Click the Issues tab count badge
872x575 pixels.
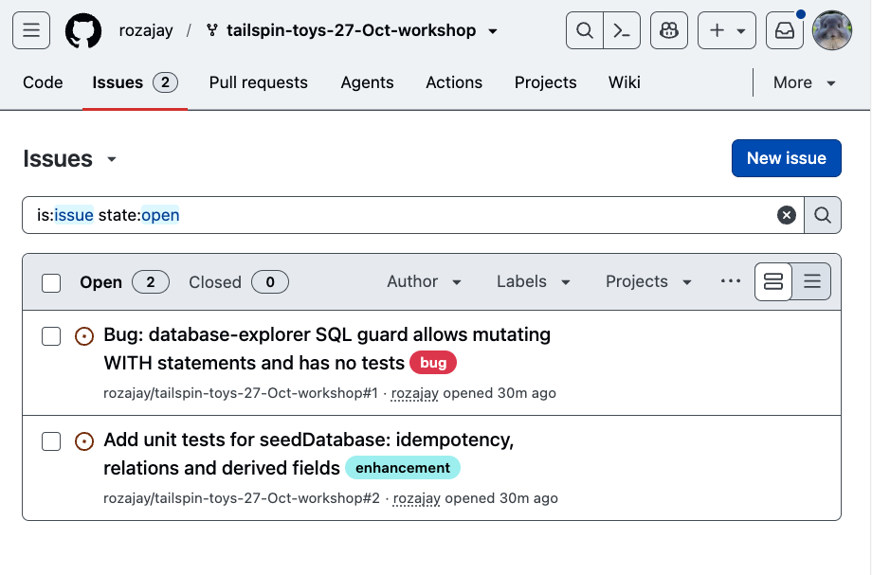[165, 82]
